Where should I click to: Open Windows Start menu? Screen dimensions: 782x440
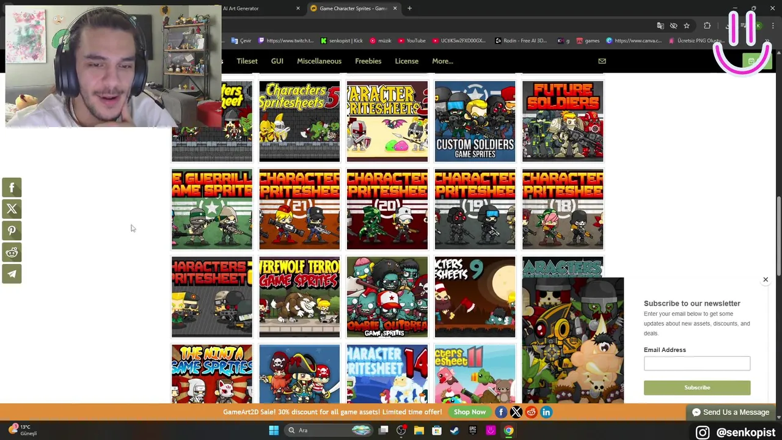(x=274, y=430)
